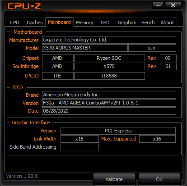Click the BIOS Version field
Screen dimensions: 187x186
109,103
